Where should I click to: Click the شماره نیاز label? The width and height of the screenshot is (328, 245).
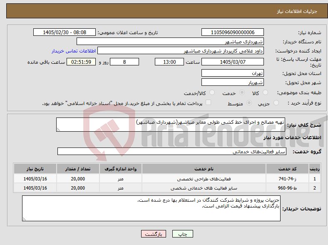click(310, 32)
